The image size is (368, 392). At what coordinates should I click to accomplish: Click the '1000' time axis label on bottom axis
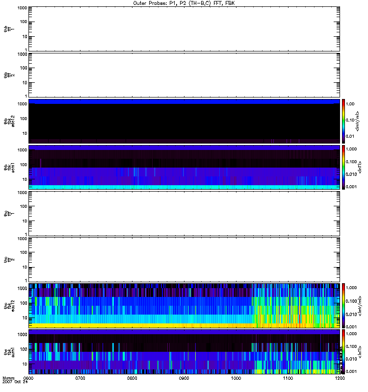(236, 378)
